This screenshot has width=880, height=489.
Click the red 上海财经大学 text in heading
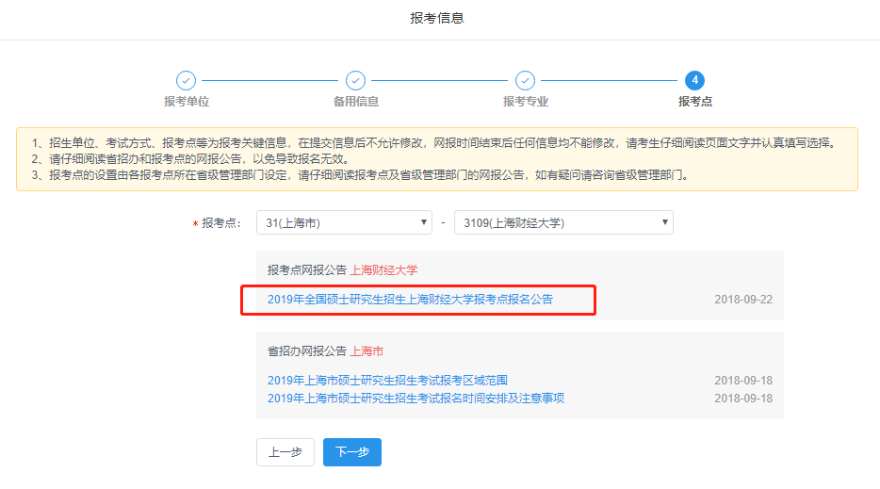tap(383, 270)
